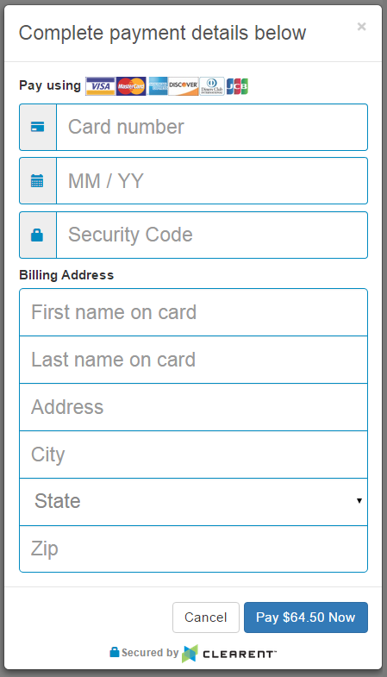Open the State dropdown
The image size is (387, 677).
[194, 501]
